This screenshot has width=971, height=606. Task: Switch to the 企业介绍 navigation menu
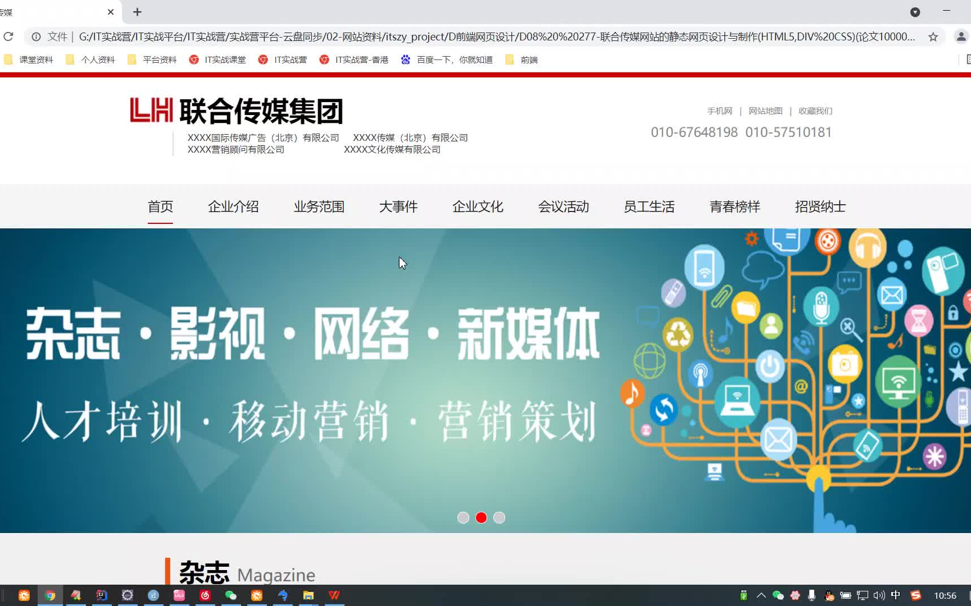pyautogui.click(x=233, y=206)
